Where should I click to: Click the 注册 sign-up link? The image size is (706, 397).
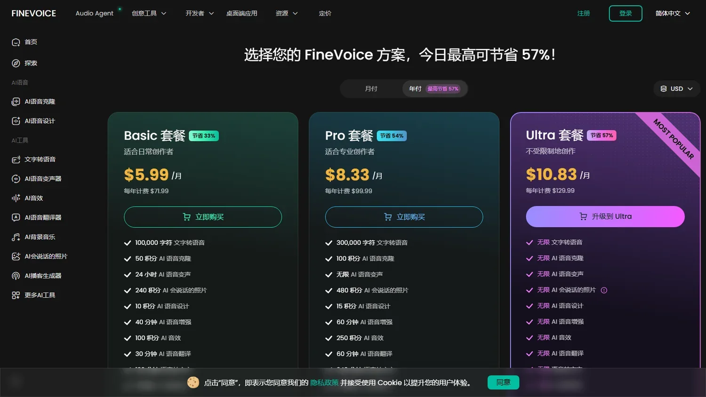click(584, 13)
